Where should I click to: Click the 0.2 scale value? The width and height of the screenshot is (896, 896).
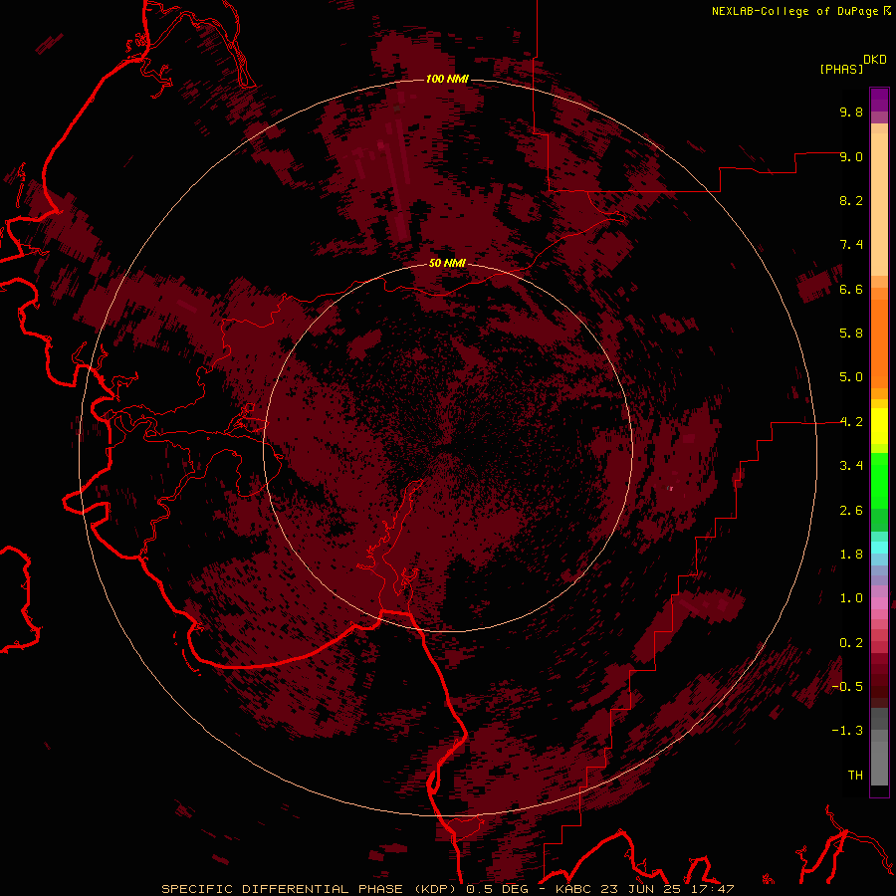coord(851,643)
